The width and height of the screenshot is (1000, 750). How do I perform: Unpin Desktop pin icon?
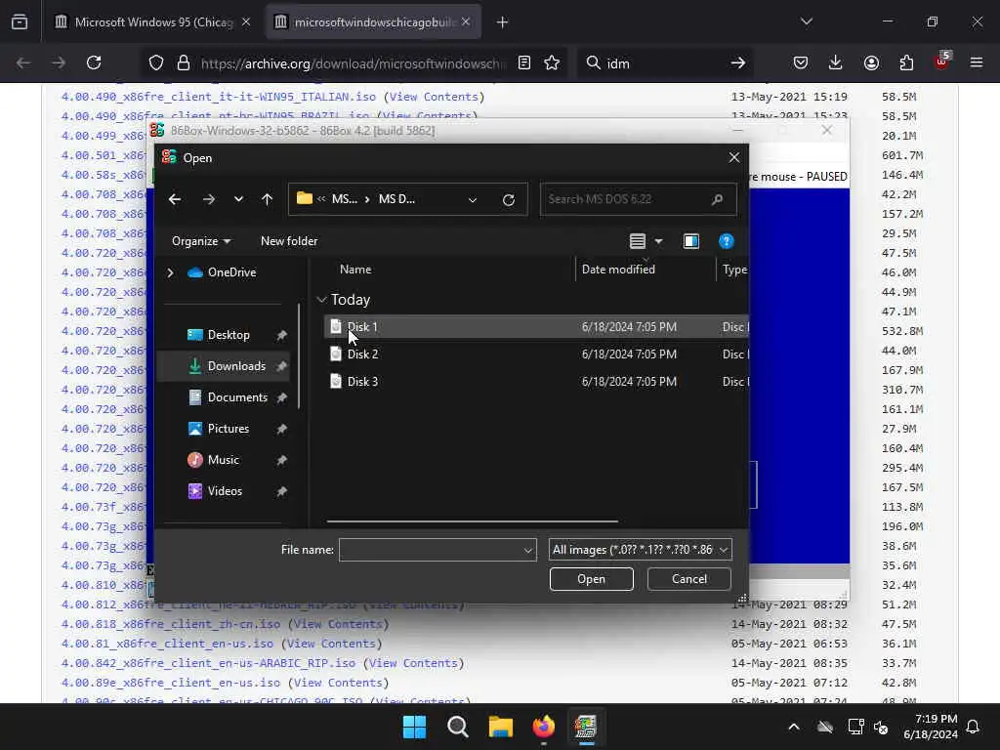click(281, 336)
